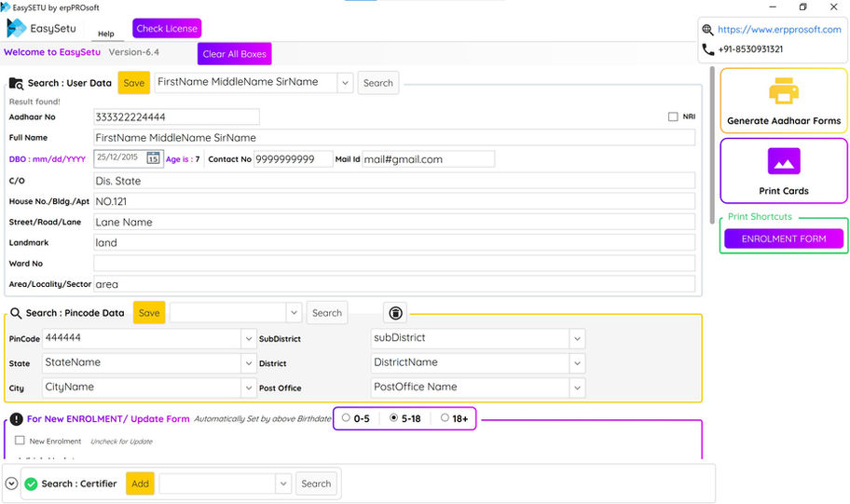850x504 pixels.
Task: Click Search button for Certifier
Action: (316, 484)
